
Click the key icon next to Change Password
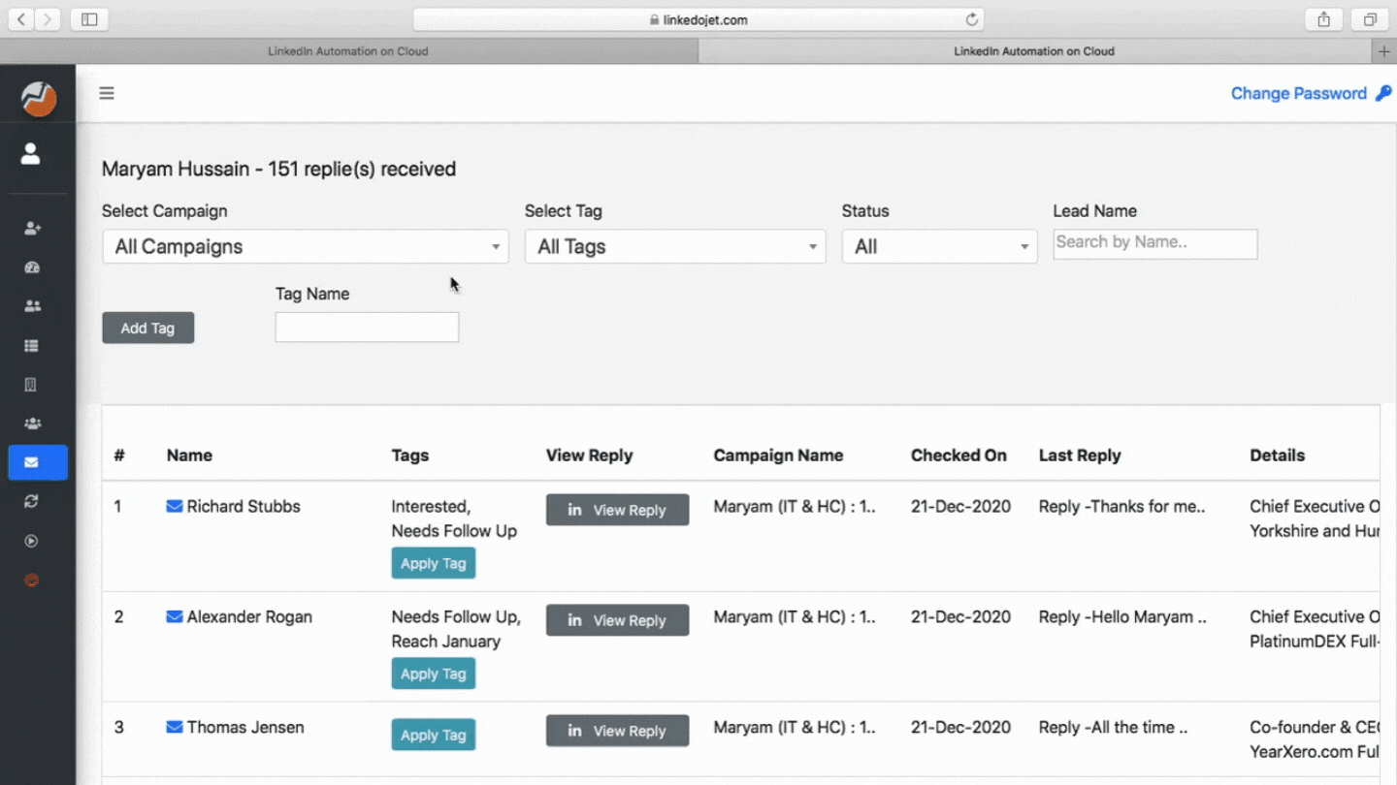(1383, 93)
